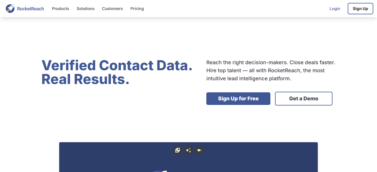The image size is (377, 172).
Task: Click the 'Close deals faster.' sentence
Action: 312,62
